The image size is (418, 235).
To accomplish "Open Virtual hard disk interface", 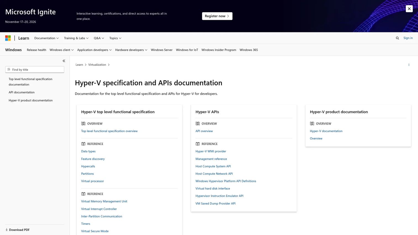I will coord(213,189).
